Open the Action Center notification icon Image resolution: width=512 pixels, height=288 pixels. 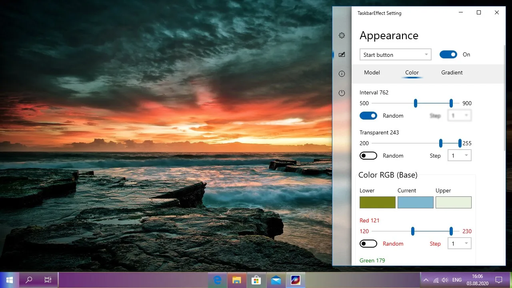point(499,280)
